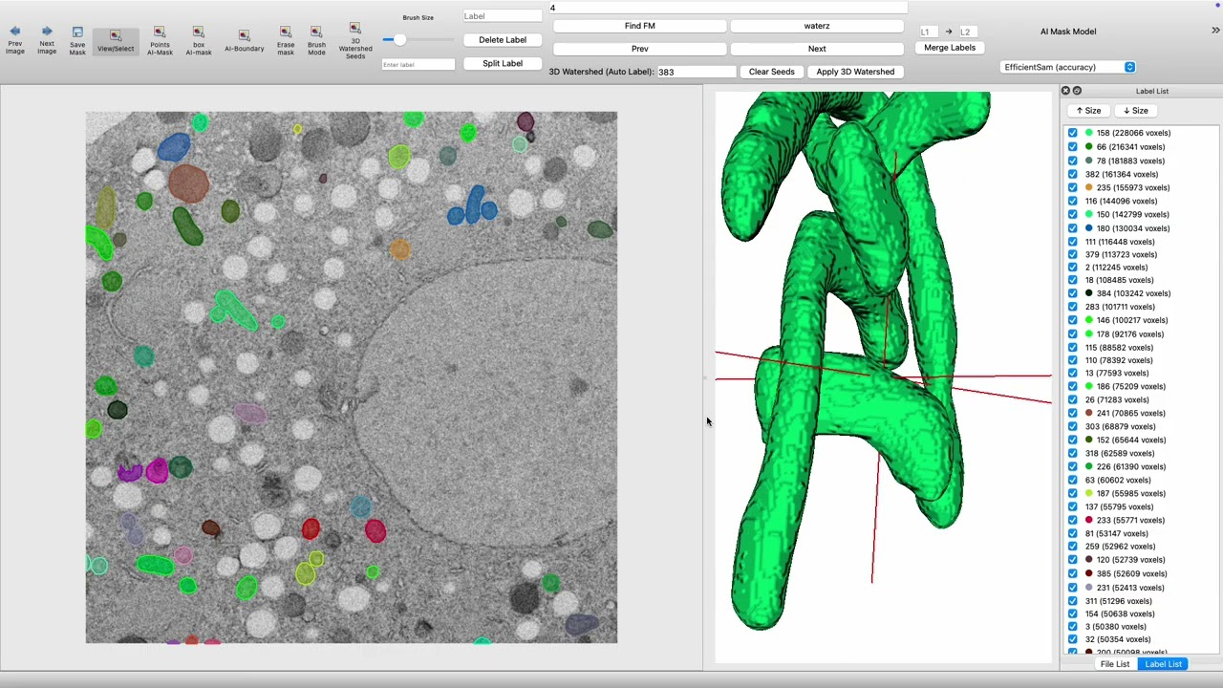The image size is (1223, 688).
Task: Uncheck label 241 (70865 voxels)
Action: 1073,413
